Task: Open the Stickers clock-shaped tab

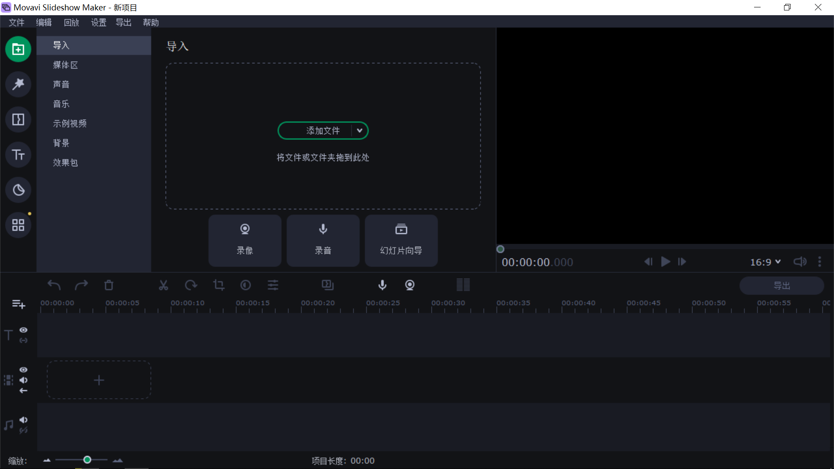Action: [18, 190]
